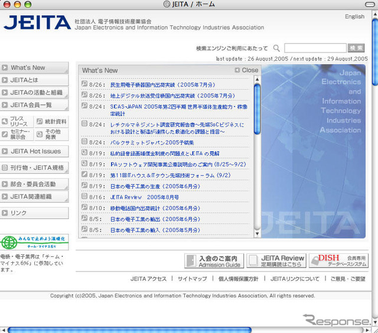Open 私的録音録画補償金制度の問題点 link

click(x=165, y=154)
